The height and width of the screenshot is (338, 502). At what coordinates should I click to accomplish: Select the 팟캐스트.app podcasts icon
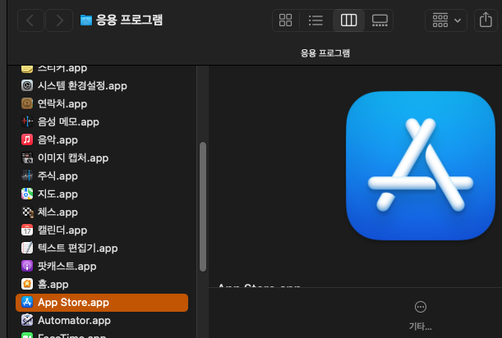[x=27, y=266]
